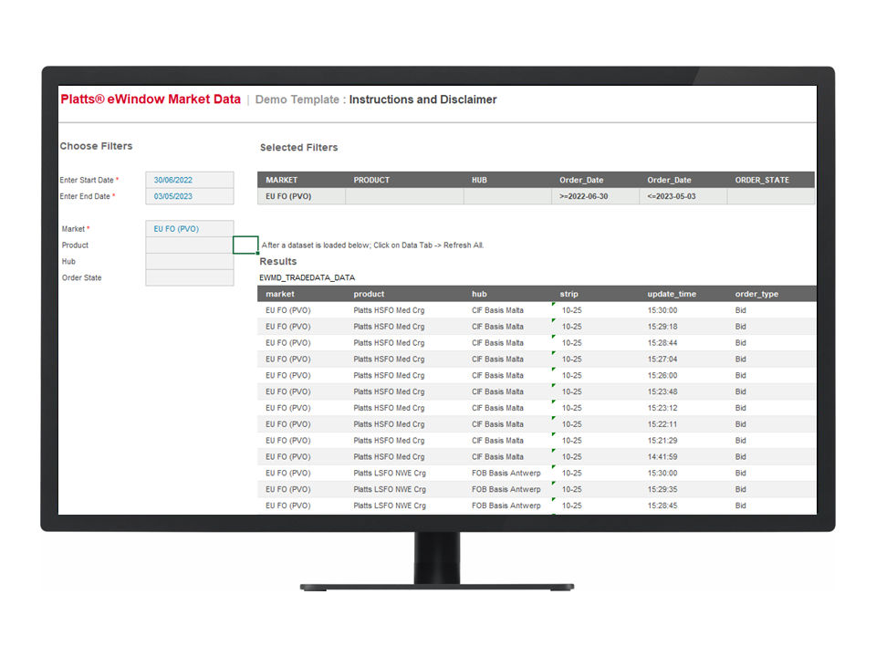Click the Demo Template label in the header
This screenshot has height=657, width=876.
coord(297,99)
